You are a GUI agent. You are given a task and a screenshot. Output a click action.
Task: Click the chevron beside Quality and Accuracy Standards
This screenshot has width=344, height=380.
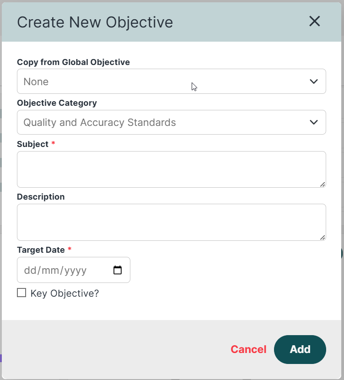(x=314, y=122)
